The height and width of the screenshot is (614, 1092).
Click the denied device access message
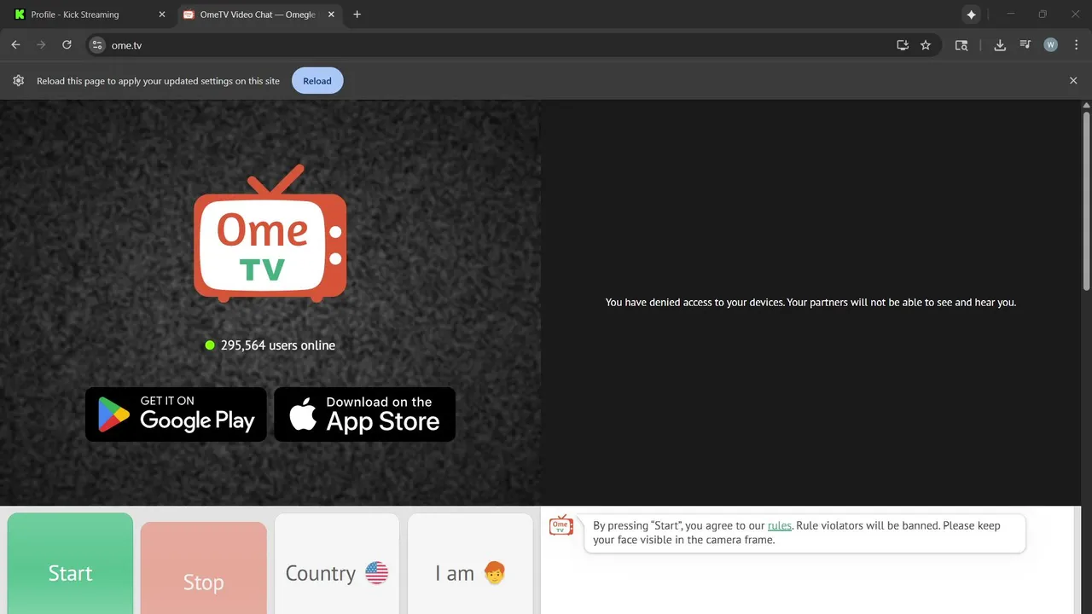(810, 302)
